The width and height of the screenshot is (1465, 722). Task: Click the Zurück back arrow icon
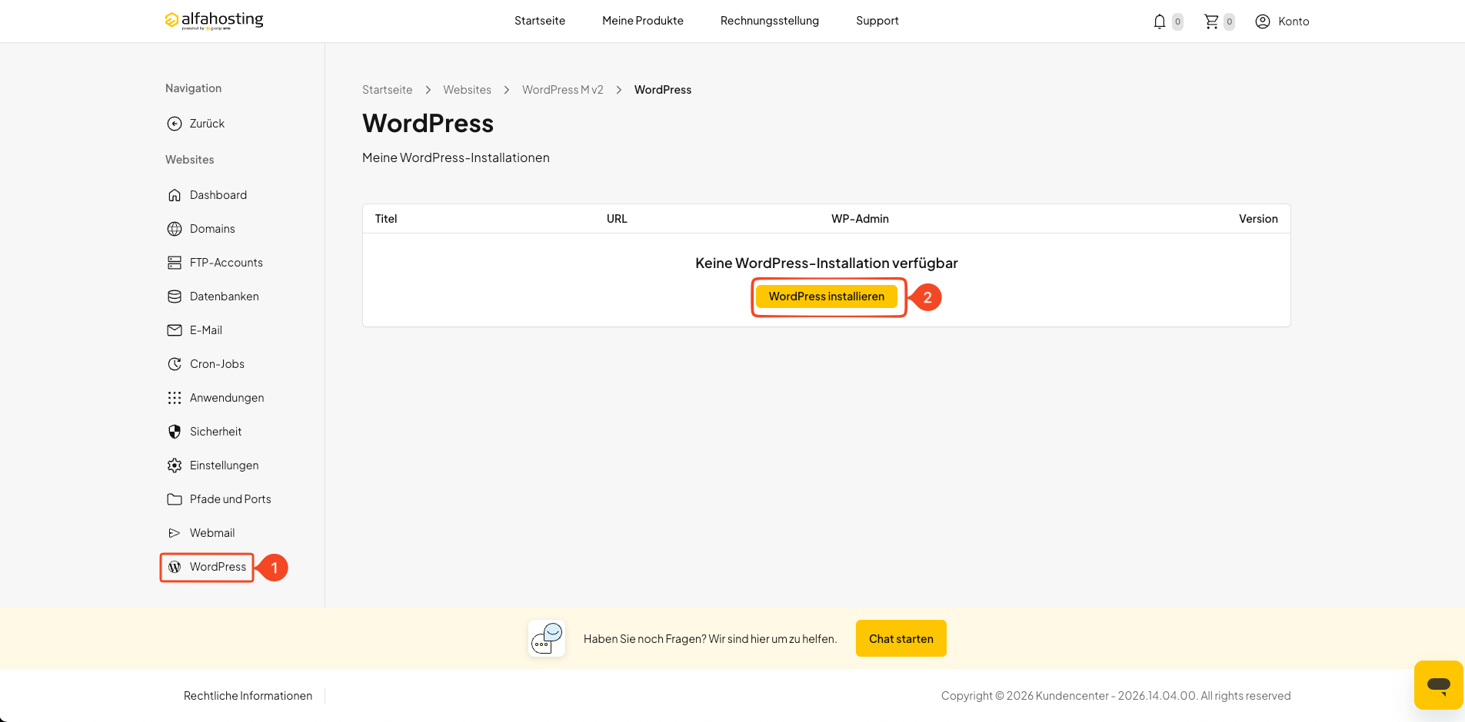coord(175,124)
